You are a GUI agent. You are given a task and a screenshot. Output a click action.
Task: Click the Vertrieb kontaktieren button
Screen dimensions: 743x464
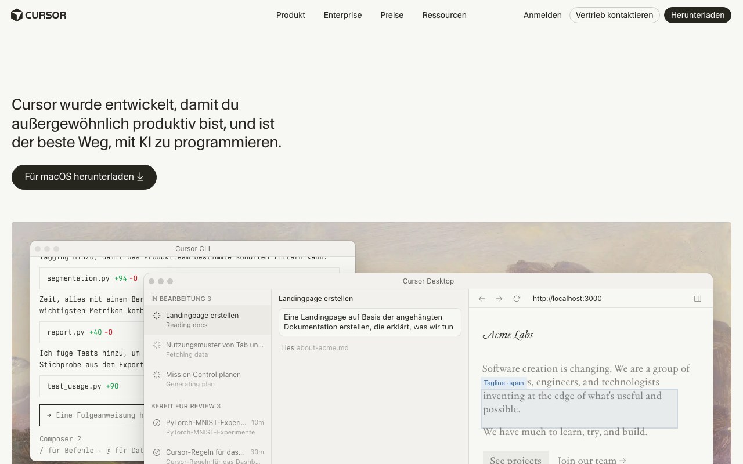(614, 15)
